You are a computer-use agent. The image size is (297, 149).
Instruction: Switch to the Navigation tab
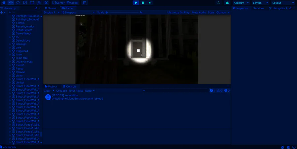coord(277,8)
